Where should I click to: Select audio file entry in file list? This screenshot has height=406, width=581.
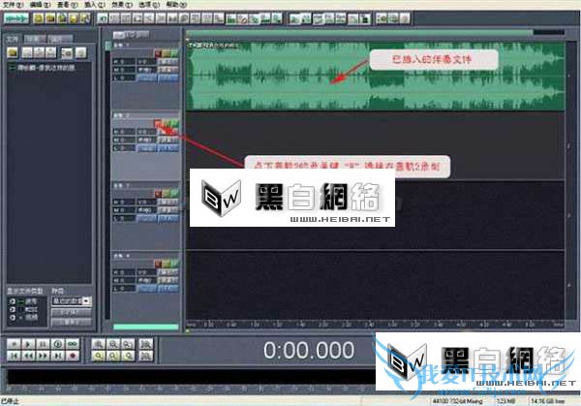pyautogui.click(x=43, y=68)
